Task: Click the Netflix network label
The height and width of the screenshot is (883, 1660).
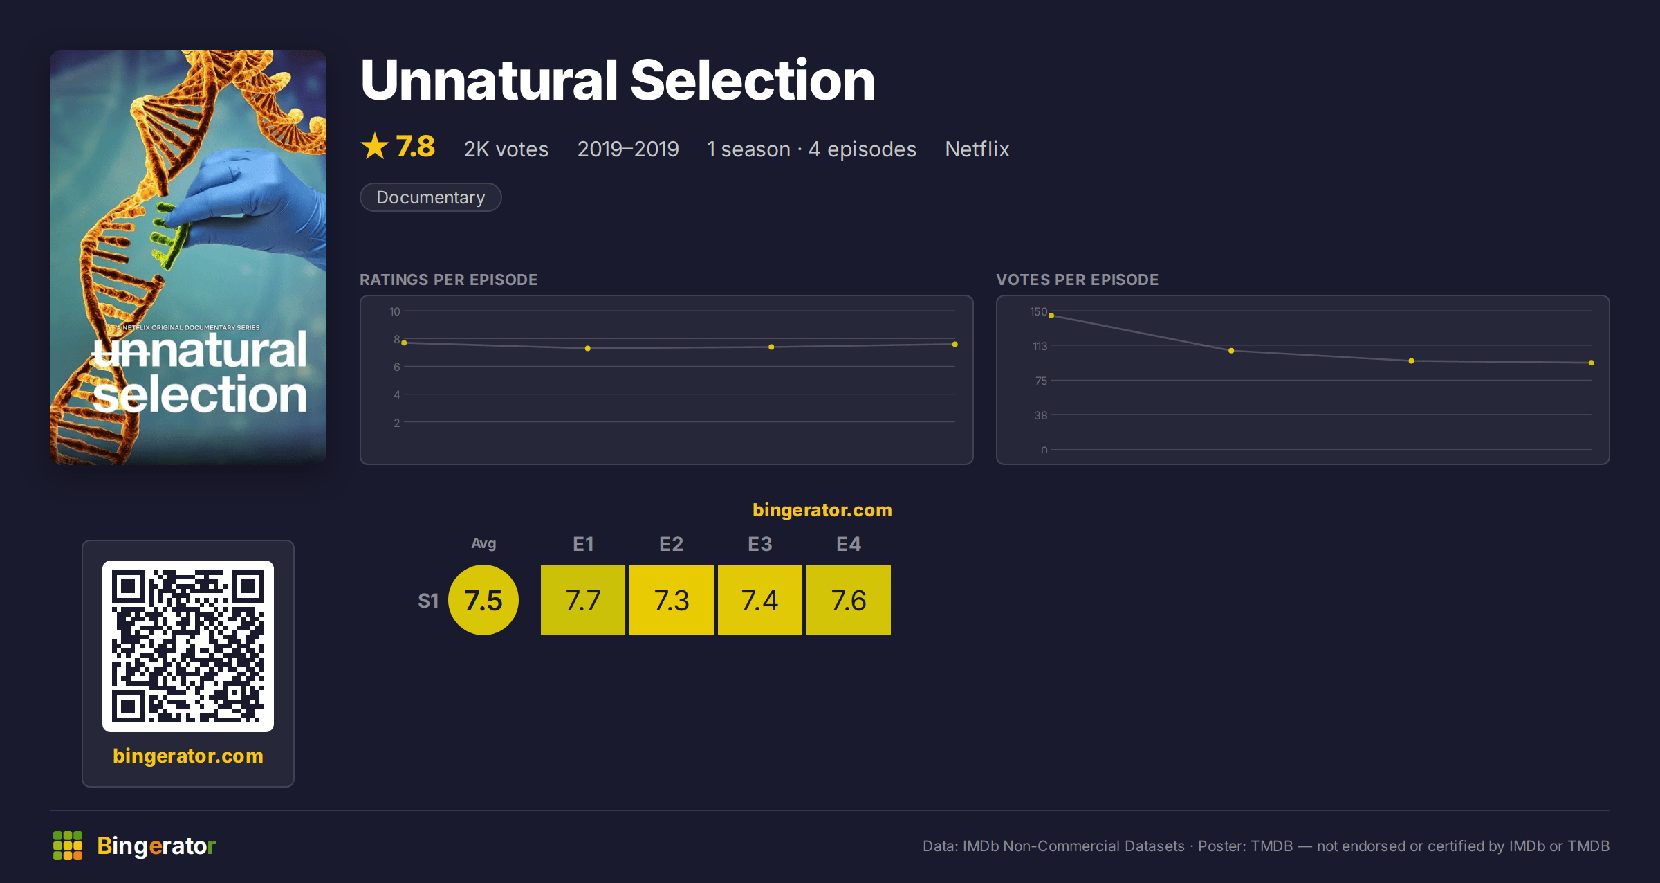Action: [x=977, y=149]
